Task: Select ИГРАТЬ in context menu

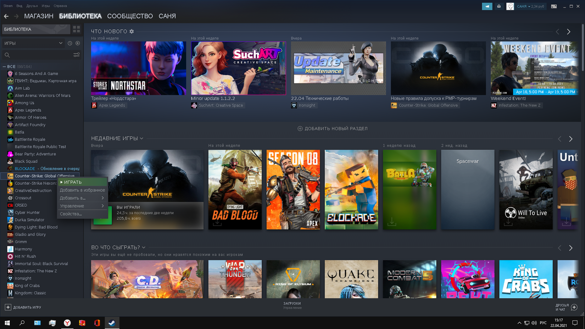Action: [82, 182]
